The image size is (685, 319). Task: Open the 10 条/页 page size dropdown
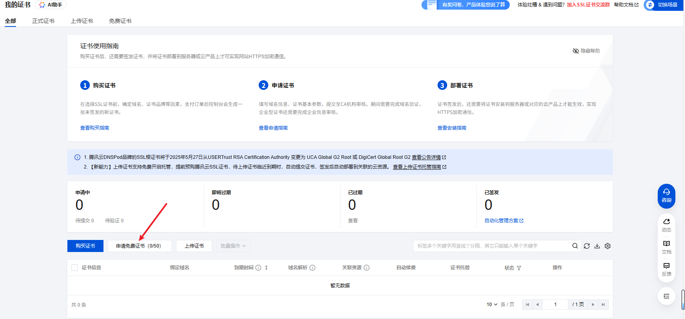492,305
